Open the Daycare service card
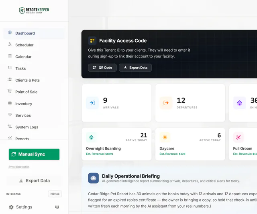 (x=190, y=144)
